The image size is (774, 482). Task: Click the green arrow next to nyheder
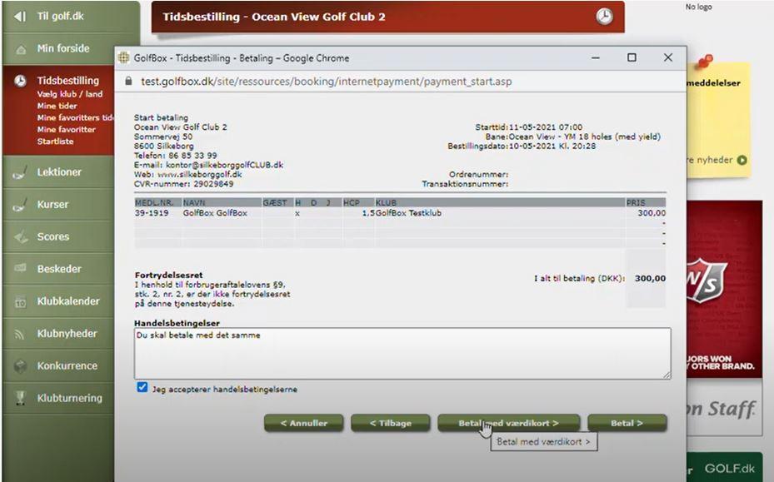(x=742, y=160)
